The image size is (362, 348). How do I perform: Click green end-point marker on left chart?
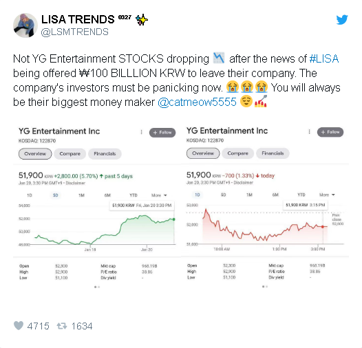173,219
